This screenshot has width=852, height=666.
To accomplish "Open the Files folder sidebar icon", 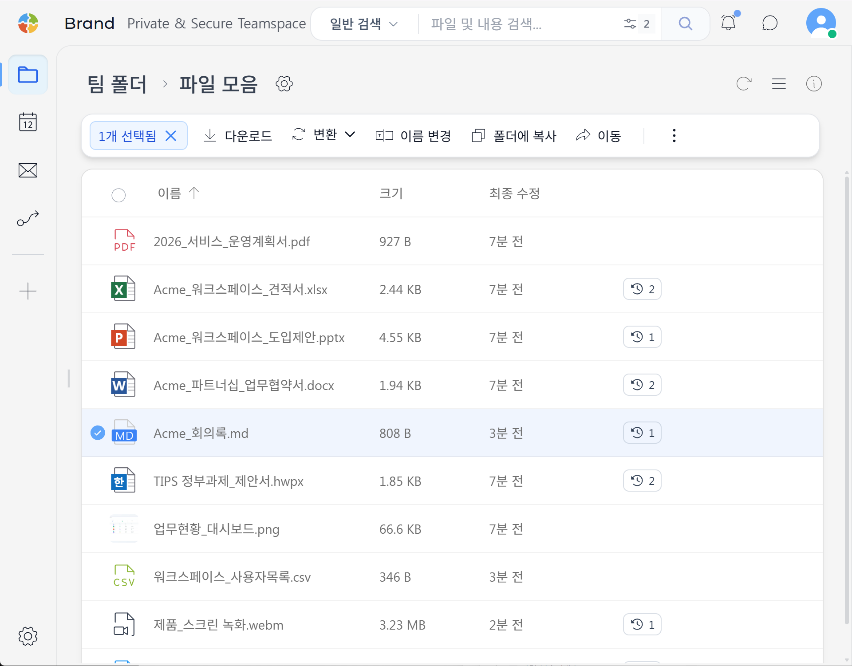I will point(28,75).
